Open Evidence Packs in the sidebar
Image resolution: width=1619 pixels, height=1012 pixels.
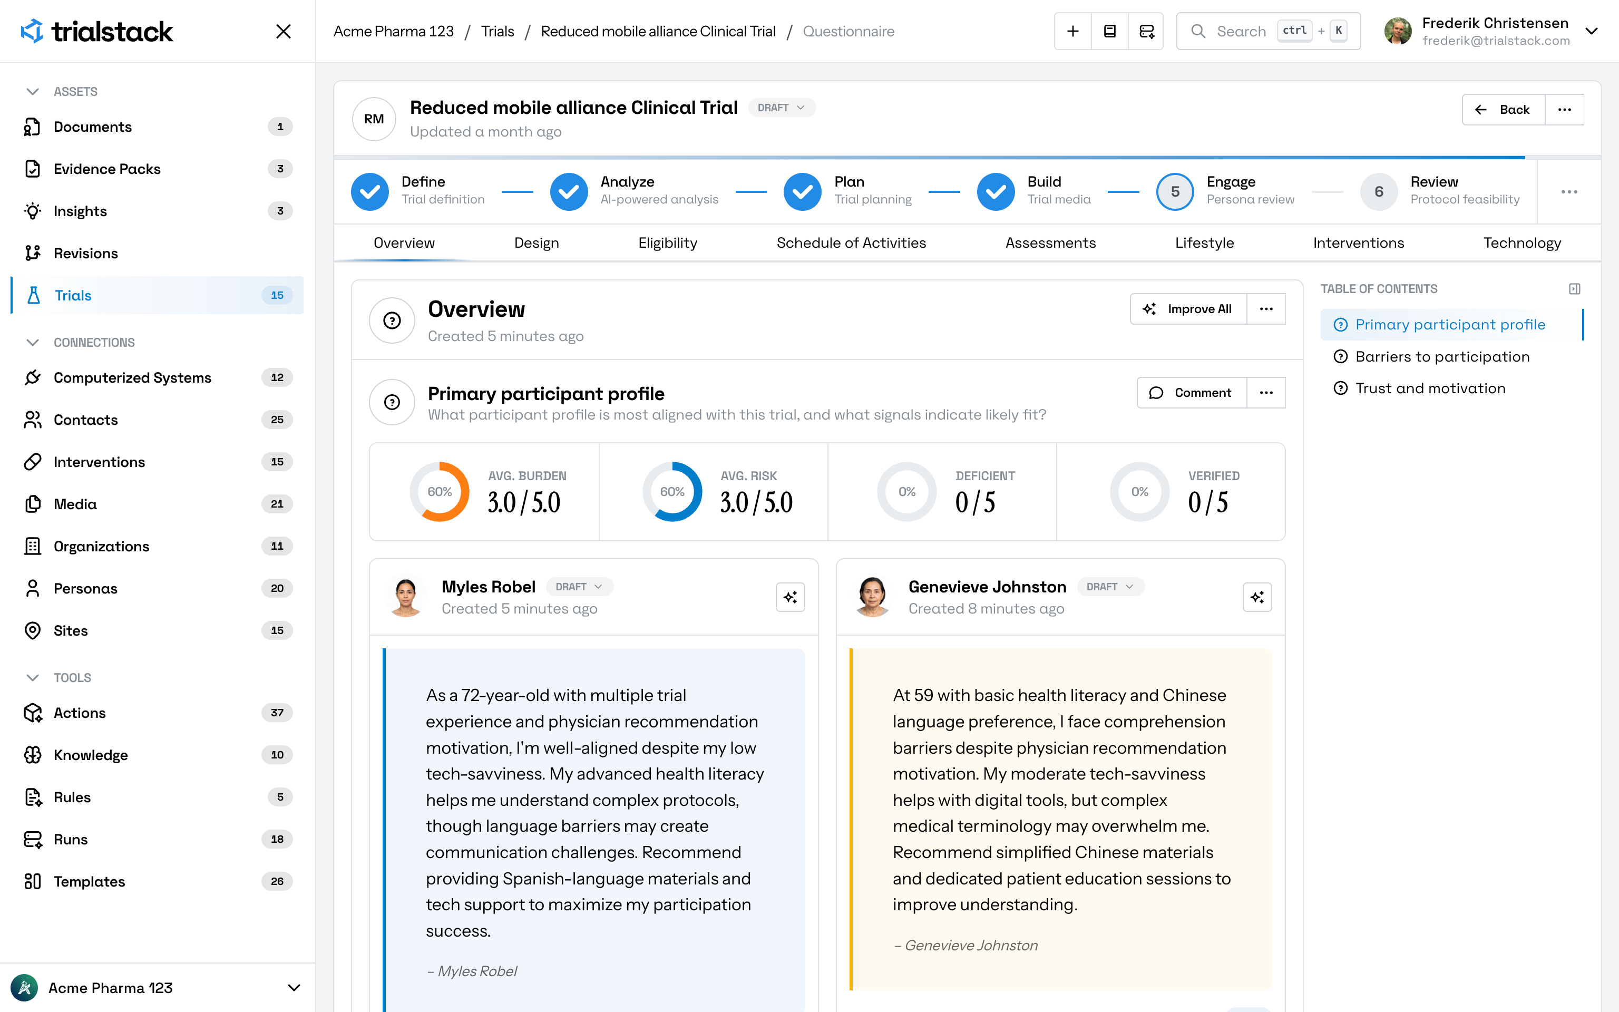[157, 169]
